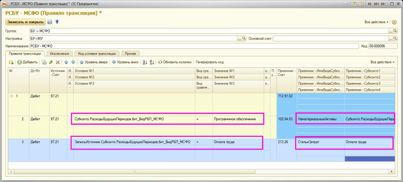Switch to the Исключения tab
Screen dimensions: 403x182
pyautogui.click(x=59, y=53)
